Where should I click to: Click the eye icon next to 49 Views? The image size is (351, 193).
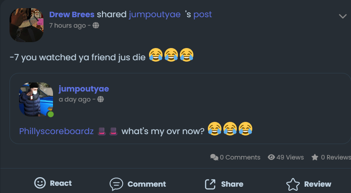(271, 157)
